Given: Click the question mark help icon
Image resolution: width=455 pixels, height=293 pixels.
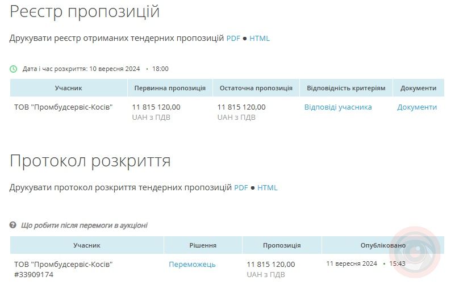Looking at the screenshot, I should pyautogui.click(x=12, y=225).
